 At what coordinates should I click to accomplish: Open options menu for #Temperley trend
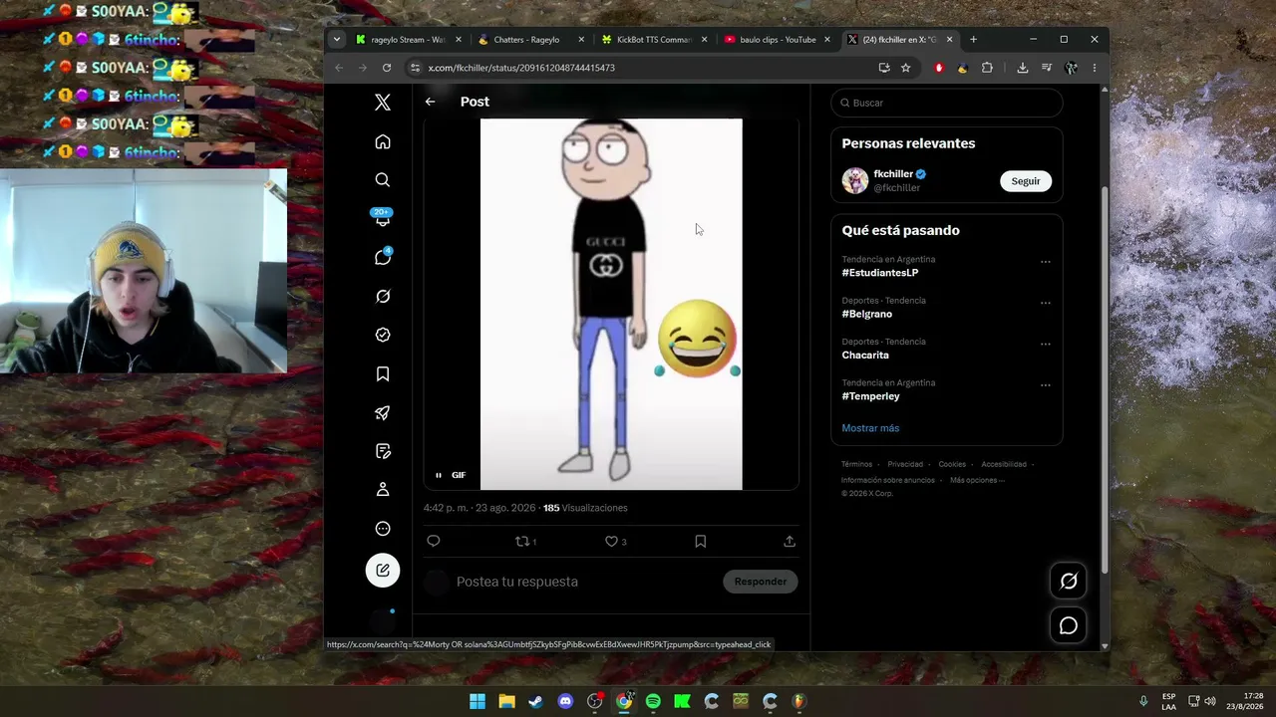(x=1045, y=385)
